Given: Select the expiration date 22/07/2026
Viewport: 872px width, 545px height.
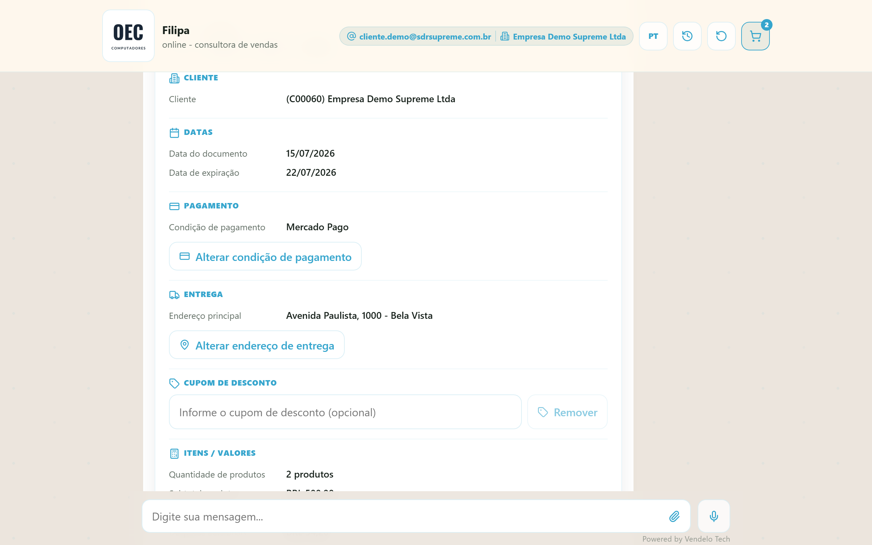Looking at the screenshot, I should click(311, 173).
